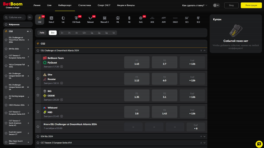Select the ML game icon
The height and width of the screenshot is (148, 264).
[118, 20]
